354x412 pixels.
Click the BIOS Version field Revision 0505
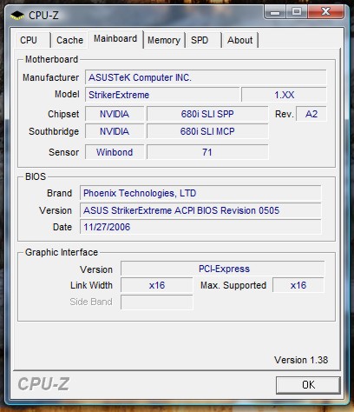coord(200,210)
